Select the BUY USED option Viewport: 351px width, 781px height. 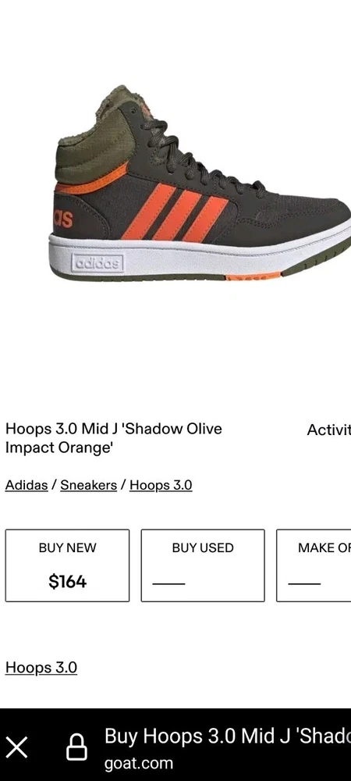[x=203, y=565]
